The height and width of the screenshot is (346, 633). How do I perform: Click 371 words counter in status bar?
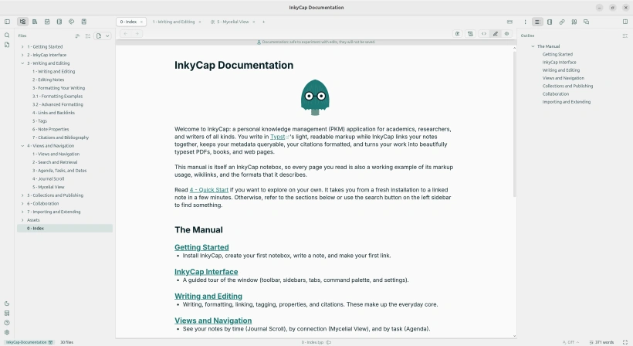(601, 342)
